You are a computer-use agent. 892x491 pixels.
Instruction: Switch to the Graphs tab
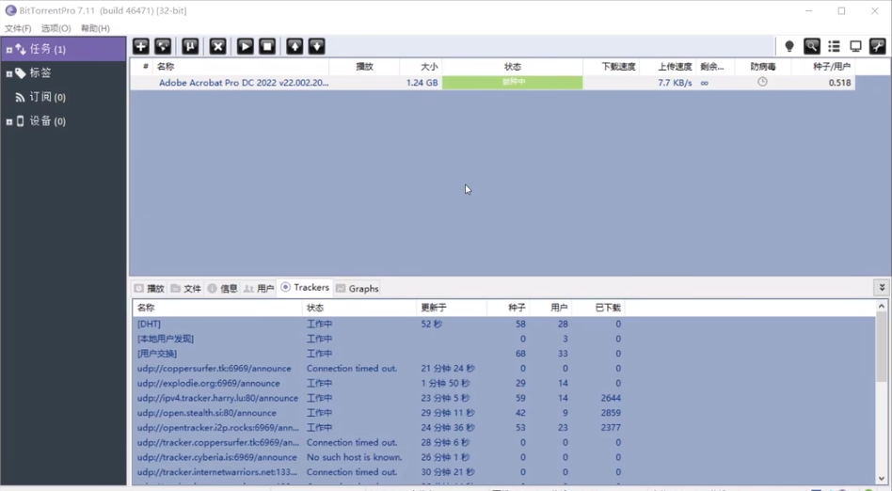[x=358, y=289]
